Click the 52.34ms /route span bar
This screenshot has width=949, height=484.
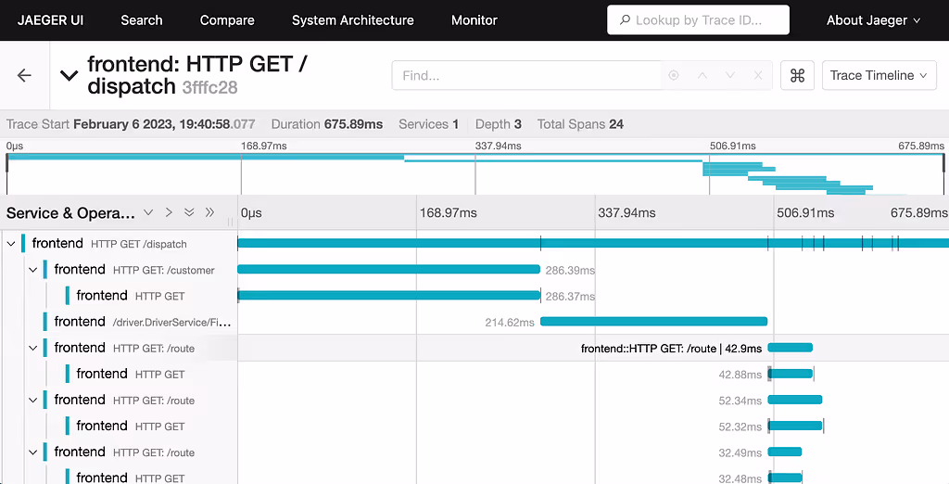coord(795,400)
